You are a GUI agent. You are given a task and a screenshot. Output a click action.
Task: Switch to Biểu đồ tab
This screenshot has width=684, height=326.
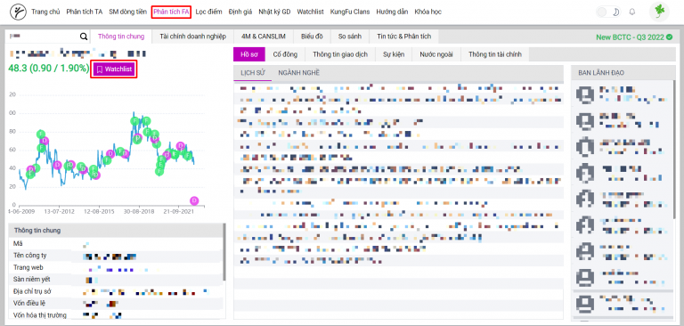(313, 37)
